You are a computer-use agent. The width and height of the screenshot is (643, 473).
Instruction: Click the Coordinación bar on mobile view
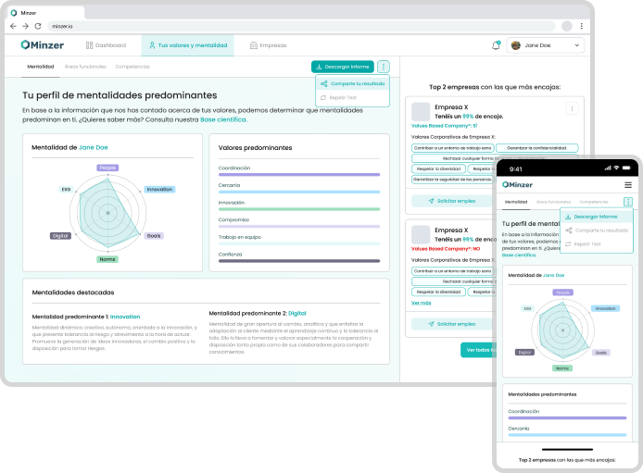567,417
